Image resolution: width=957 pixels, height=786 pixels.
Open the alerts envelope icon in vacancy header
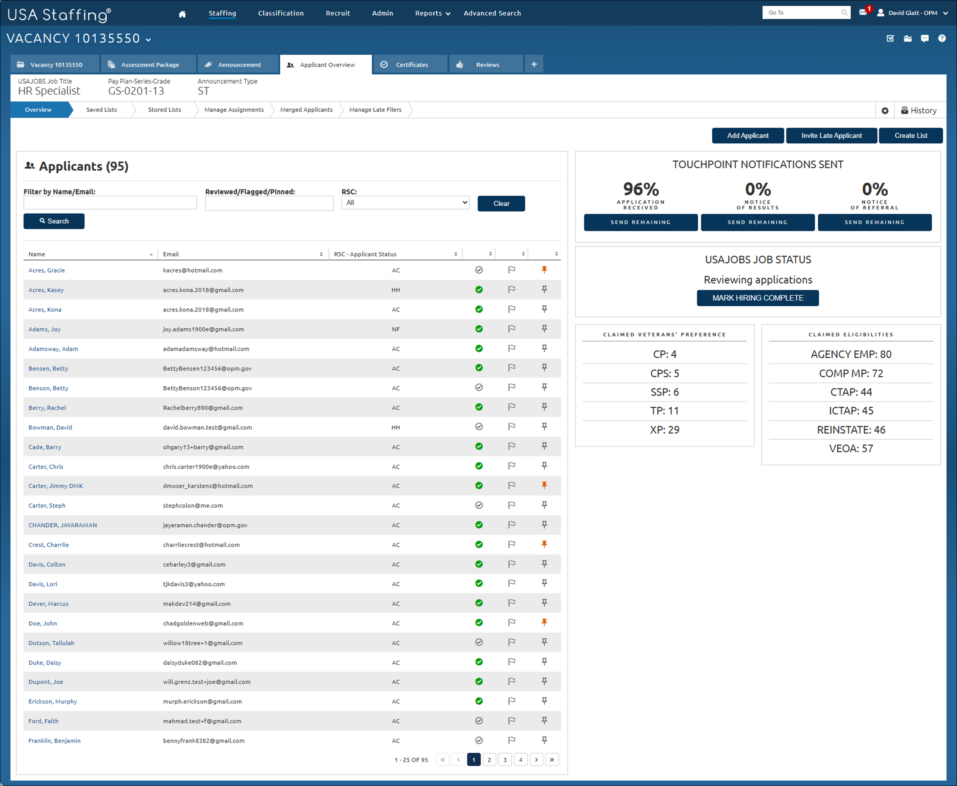pyautogui.click(x=908, y=39)
